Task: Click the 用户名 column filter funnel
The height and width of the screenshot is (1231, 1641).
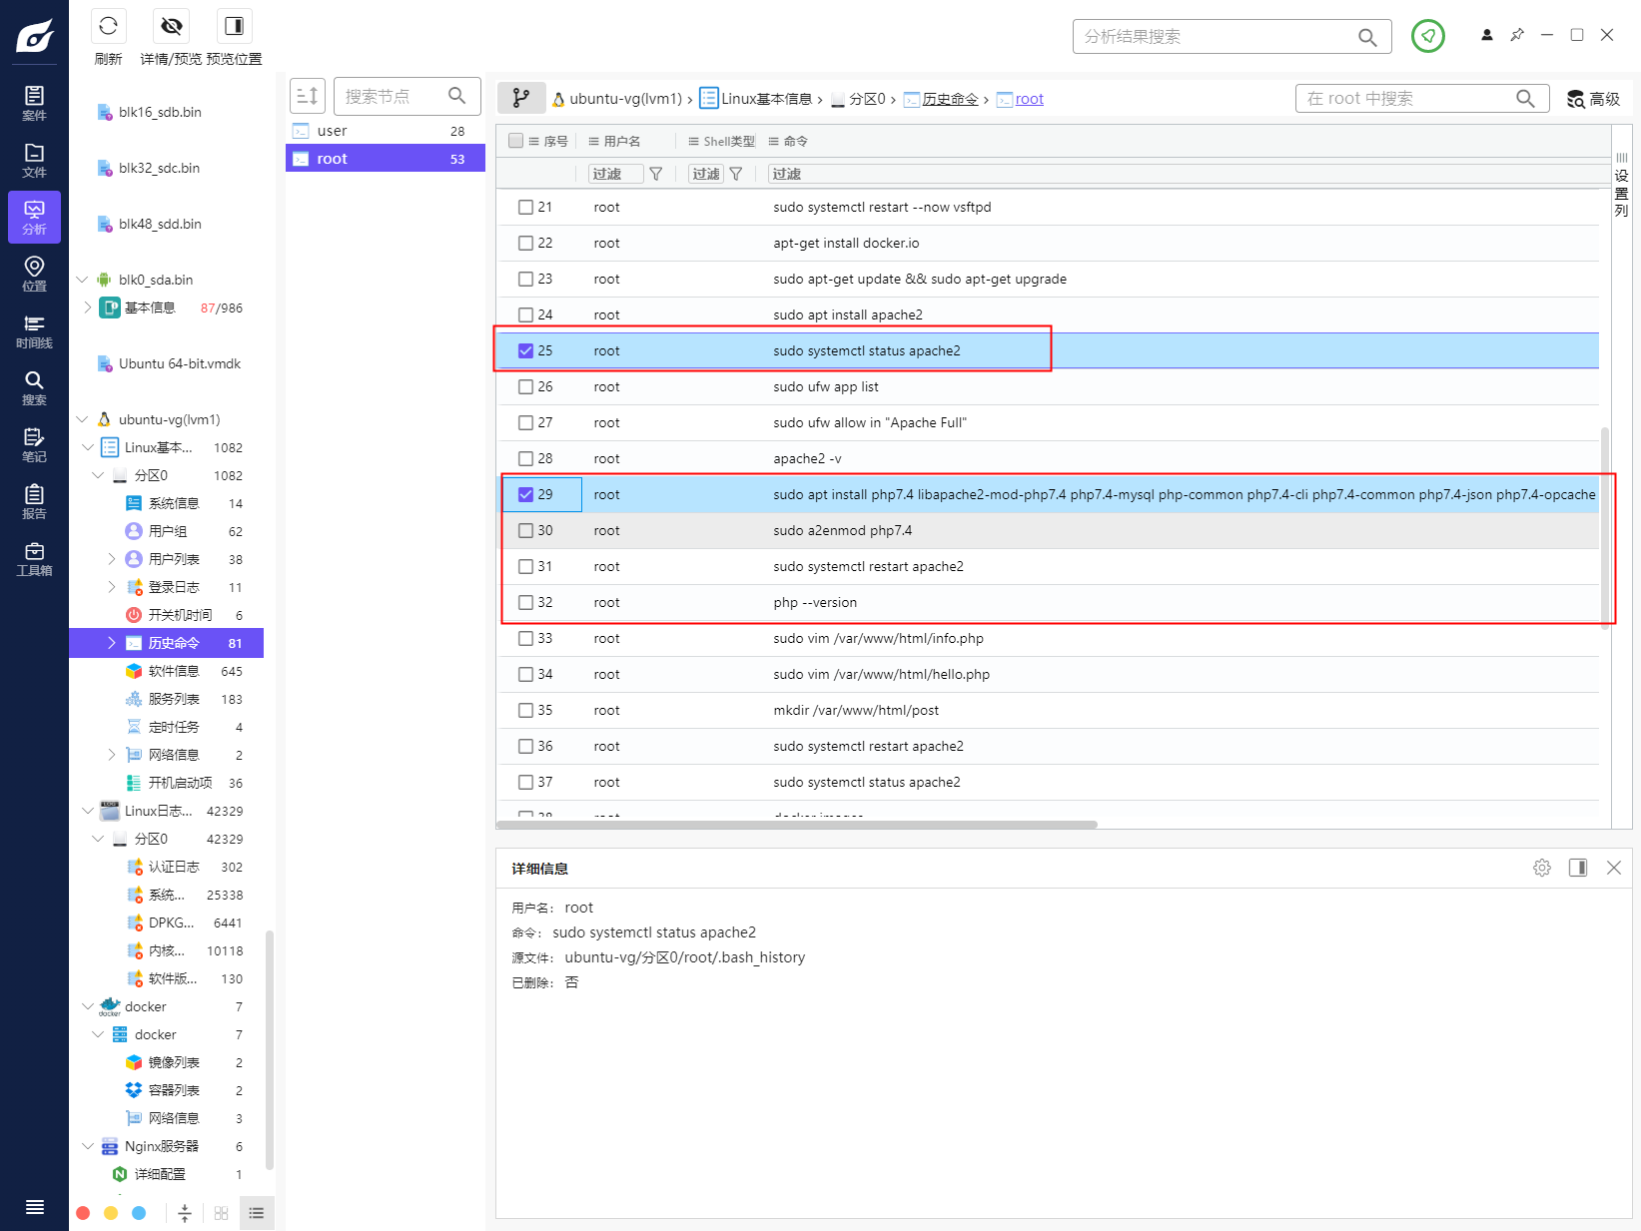Action: 656,174
